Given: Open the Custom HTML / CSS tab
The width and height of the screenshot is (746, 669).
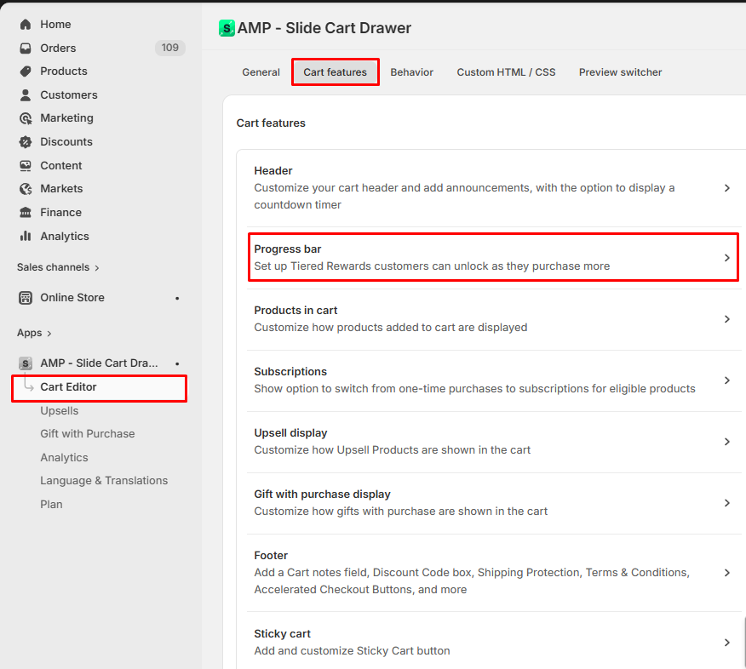Looking at the screenshot, I should (506, 72).
